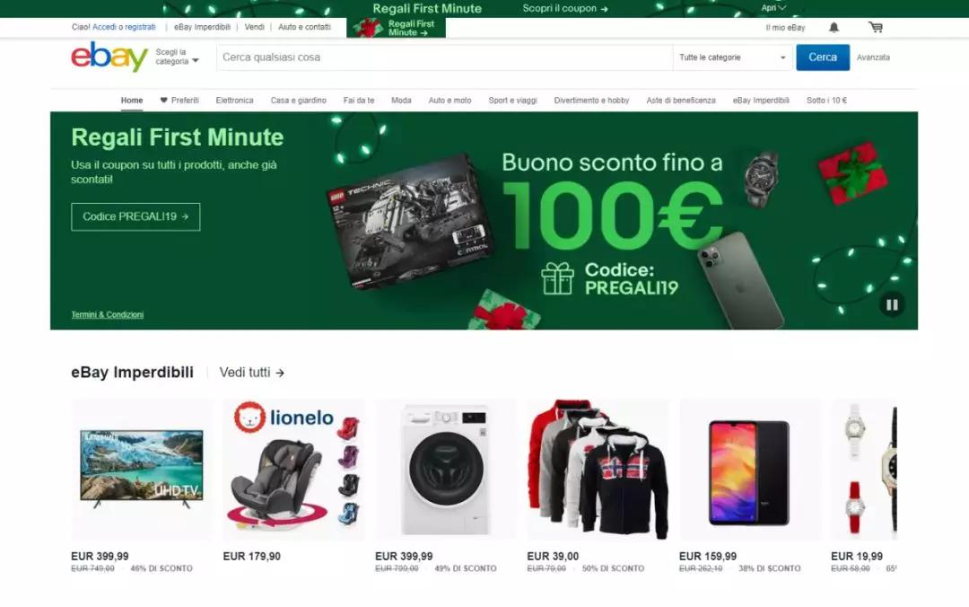
Task: Click the gift box icon beside Codice
Action: [558, 278]
